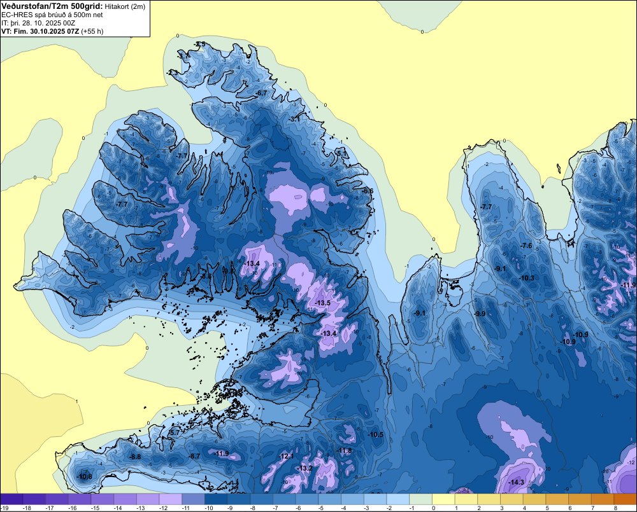
Task: Click the -6.6 temperature label
Action: pyautogui.click(x=367, y=191)
